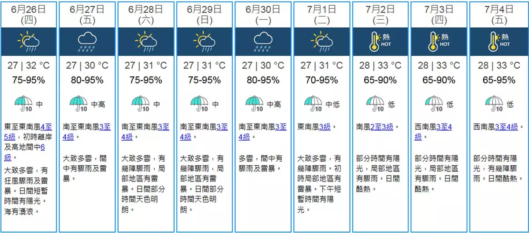Click the '3級' wind link for July 1

(324, 127)
